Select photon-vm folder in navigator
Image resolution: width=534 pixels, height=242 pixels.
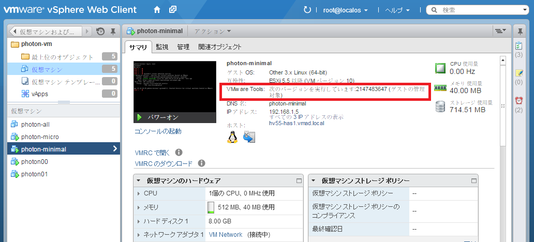tap(36, 44)
